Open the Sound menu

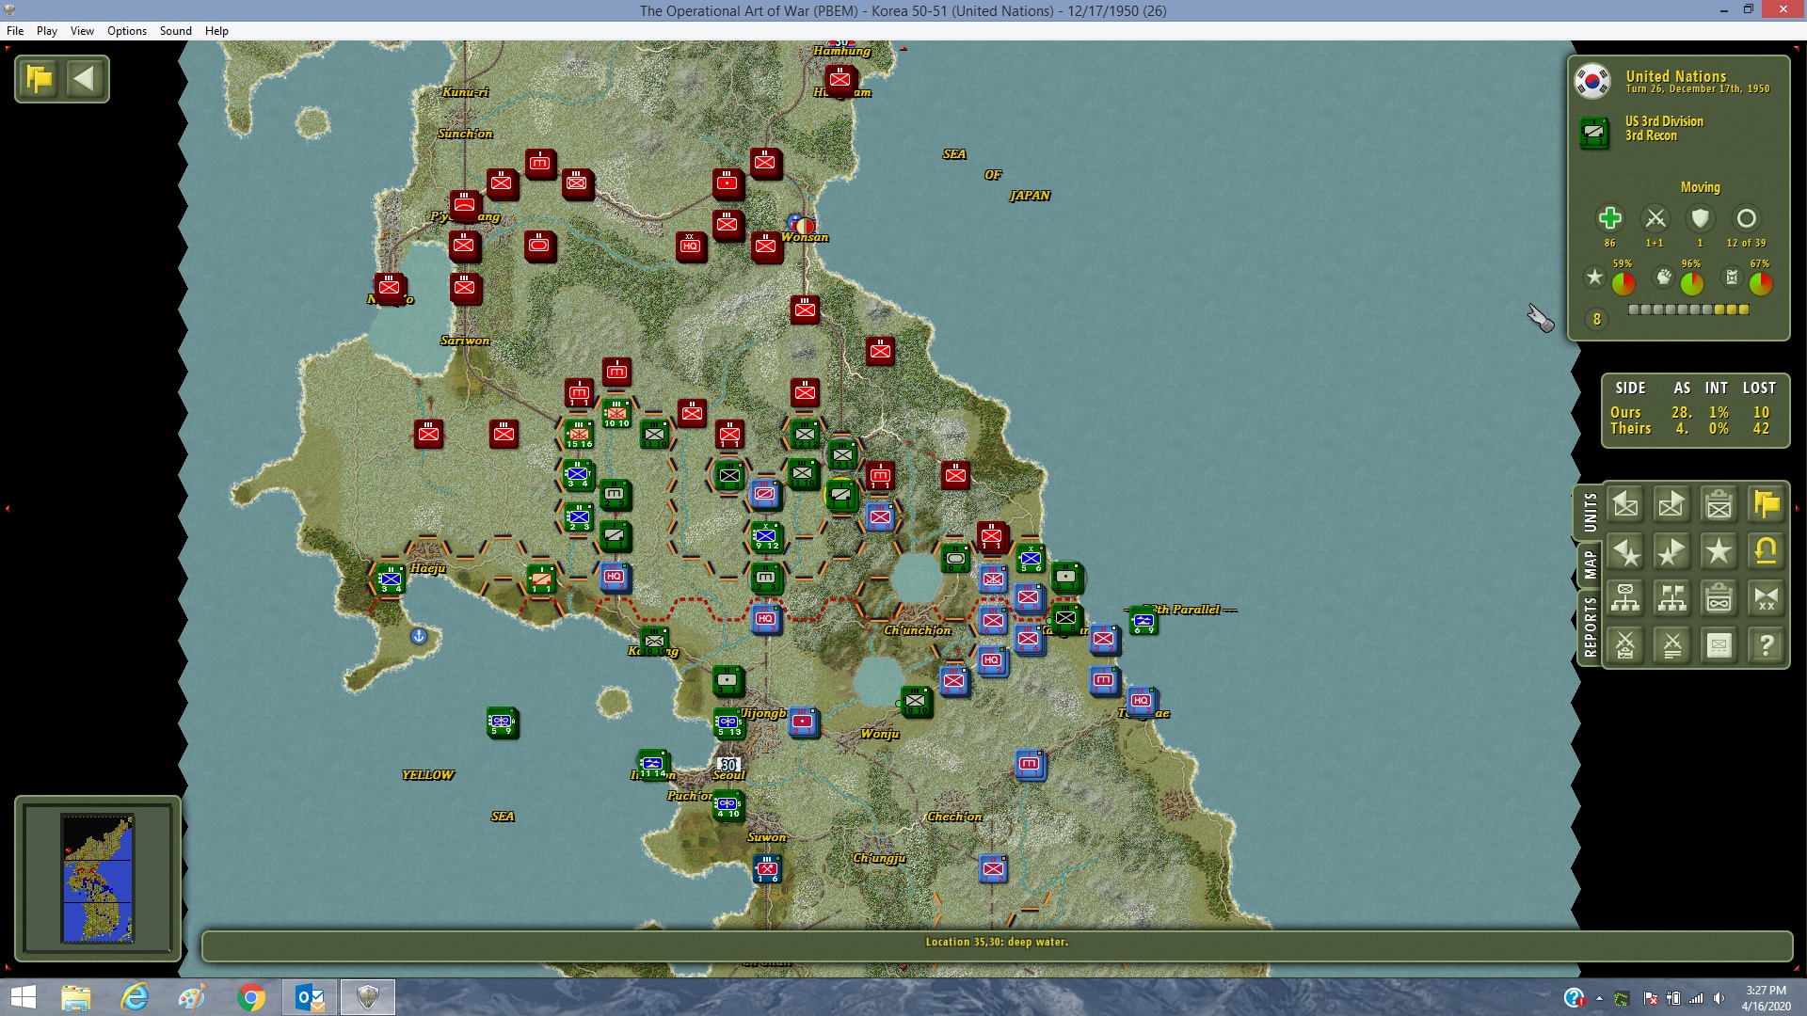[176, 31]
